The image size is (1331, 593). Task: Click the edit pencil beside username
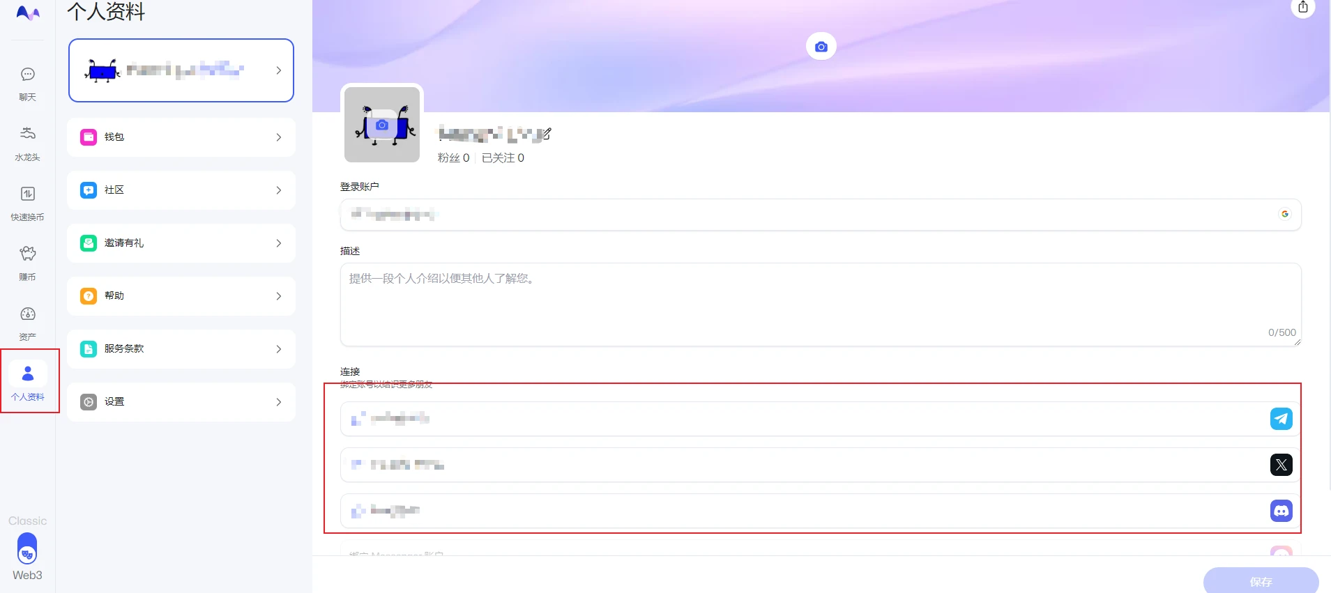point(547,134)
